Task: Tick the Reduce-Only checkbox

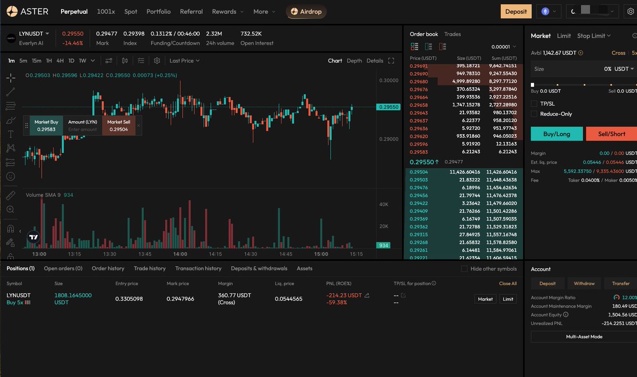Action: (x=534, y=114)
